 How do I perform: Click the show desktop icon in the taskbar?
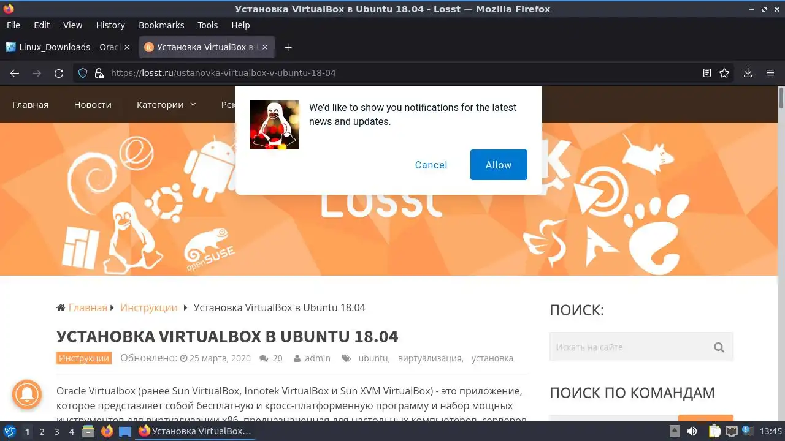coord(125,432)
